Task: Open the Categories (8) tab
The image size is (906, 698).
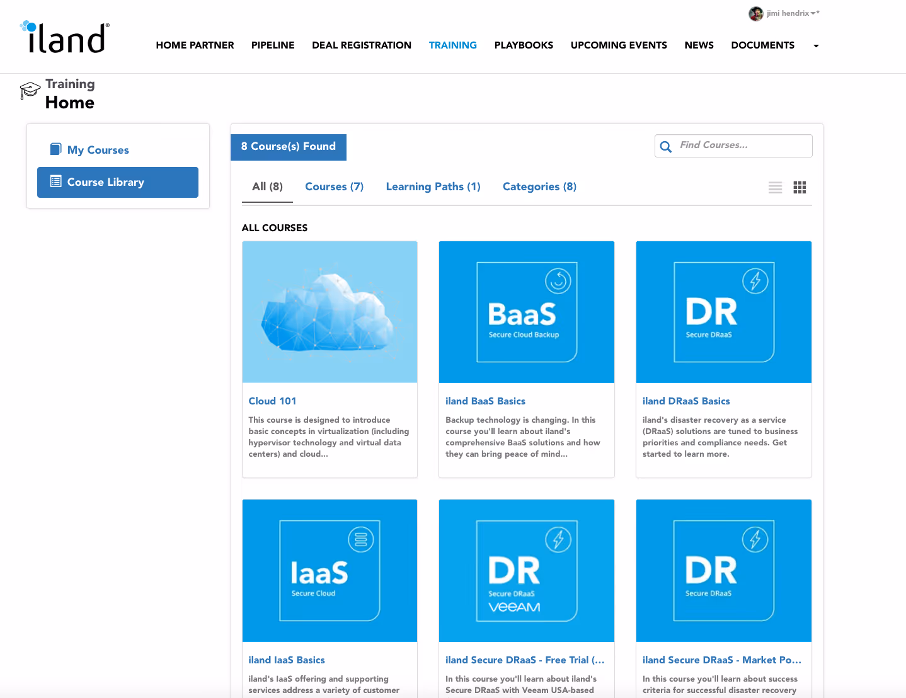Action: tap(539, 186)
